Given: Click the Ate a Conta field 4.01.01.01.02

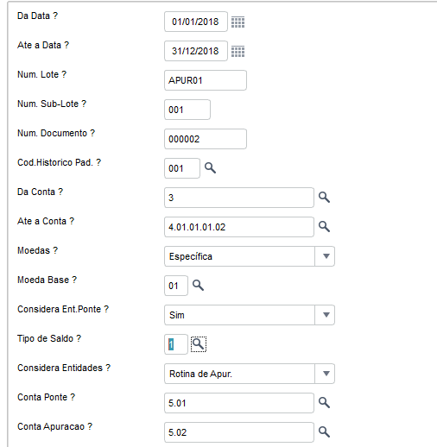Looking at the screenshot, I should (239, 227).
